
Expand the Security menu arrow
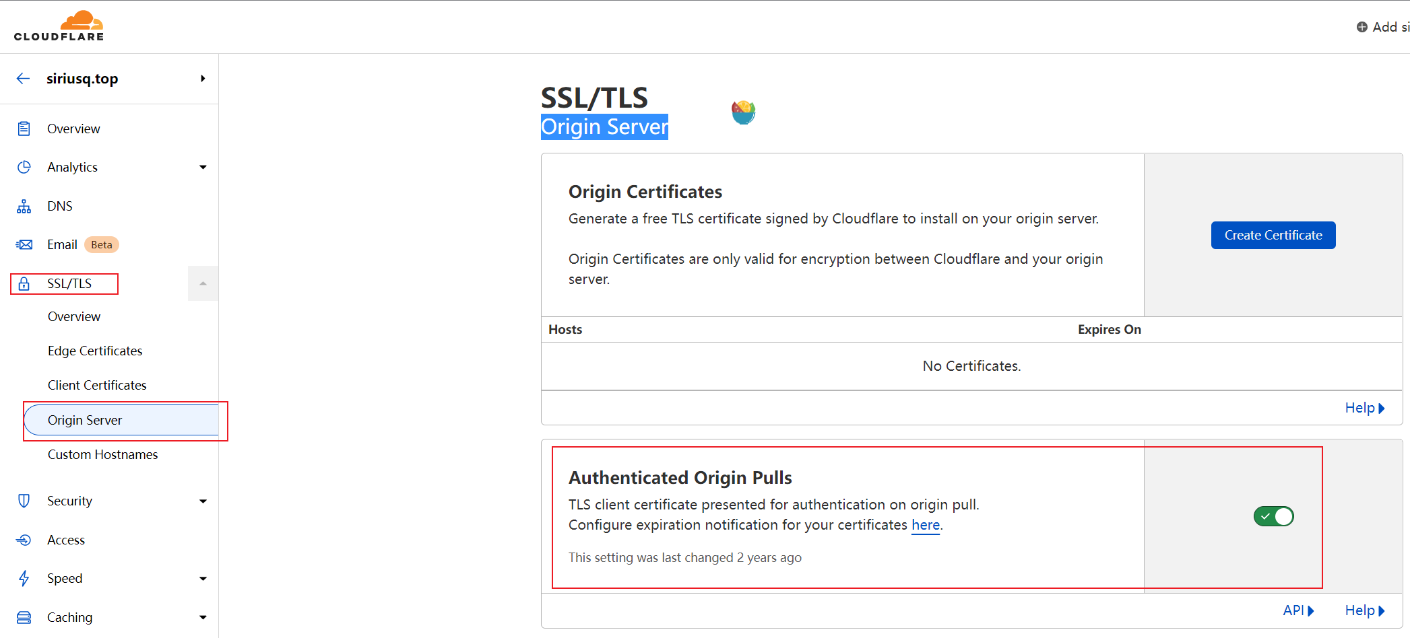[x=203, y=501]
